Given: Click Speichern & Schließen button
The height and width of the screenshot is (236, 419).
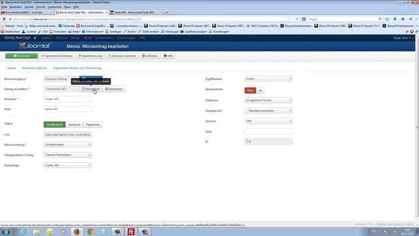Looking at the screenshot, I should click(x=57, y=56).
